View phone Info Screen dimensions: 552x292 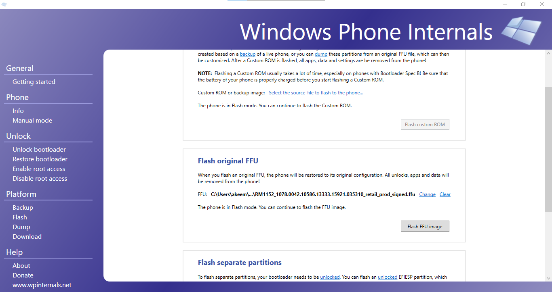[18, 111]
